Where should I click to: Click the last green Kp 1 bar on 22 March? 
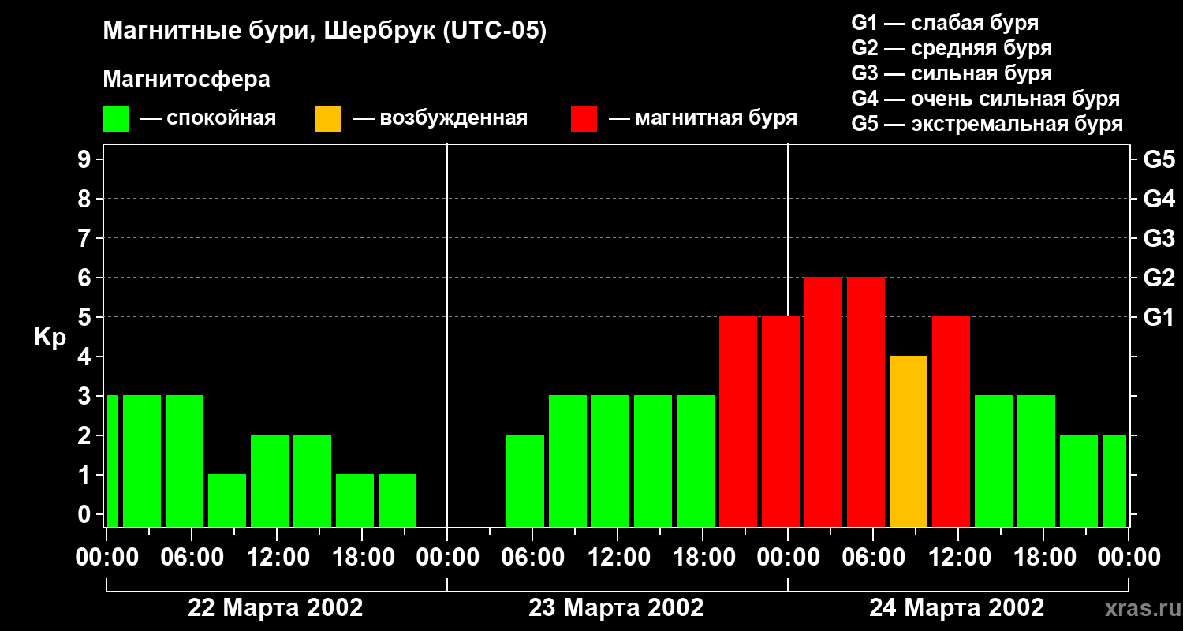coord(397,501)
